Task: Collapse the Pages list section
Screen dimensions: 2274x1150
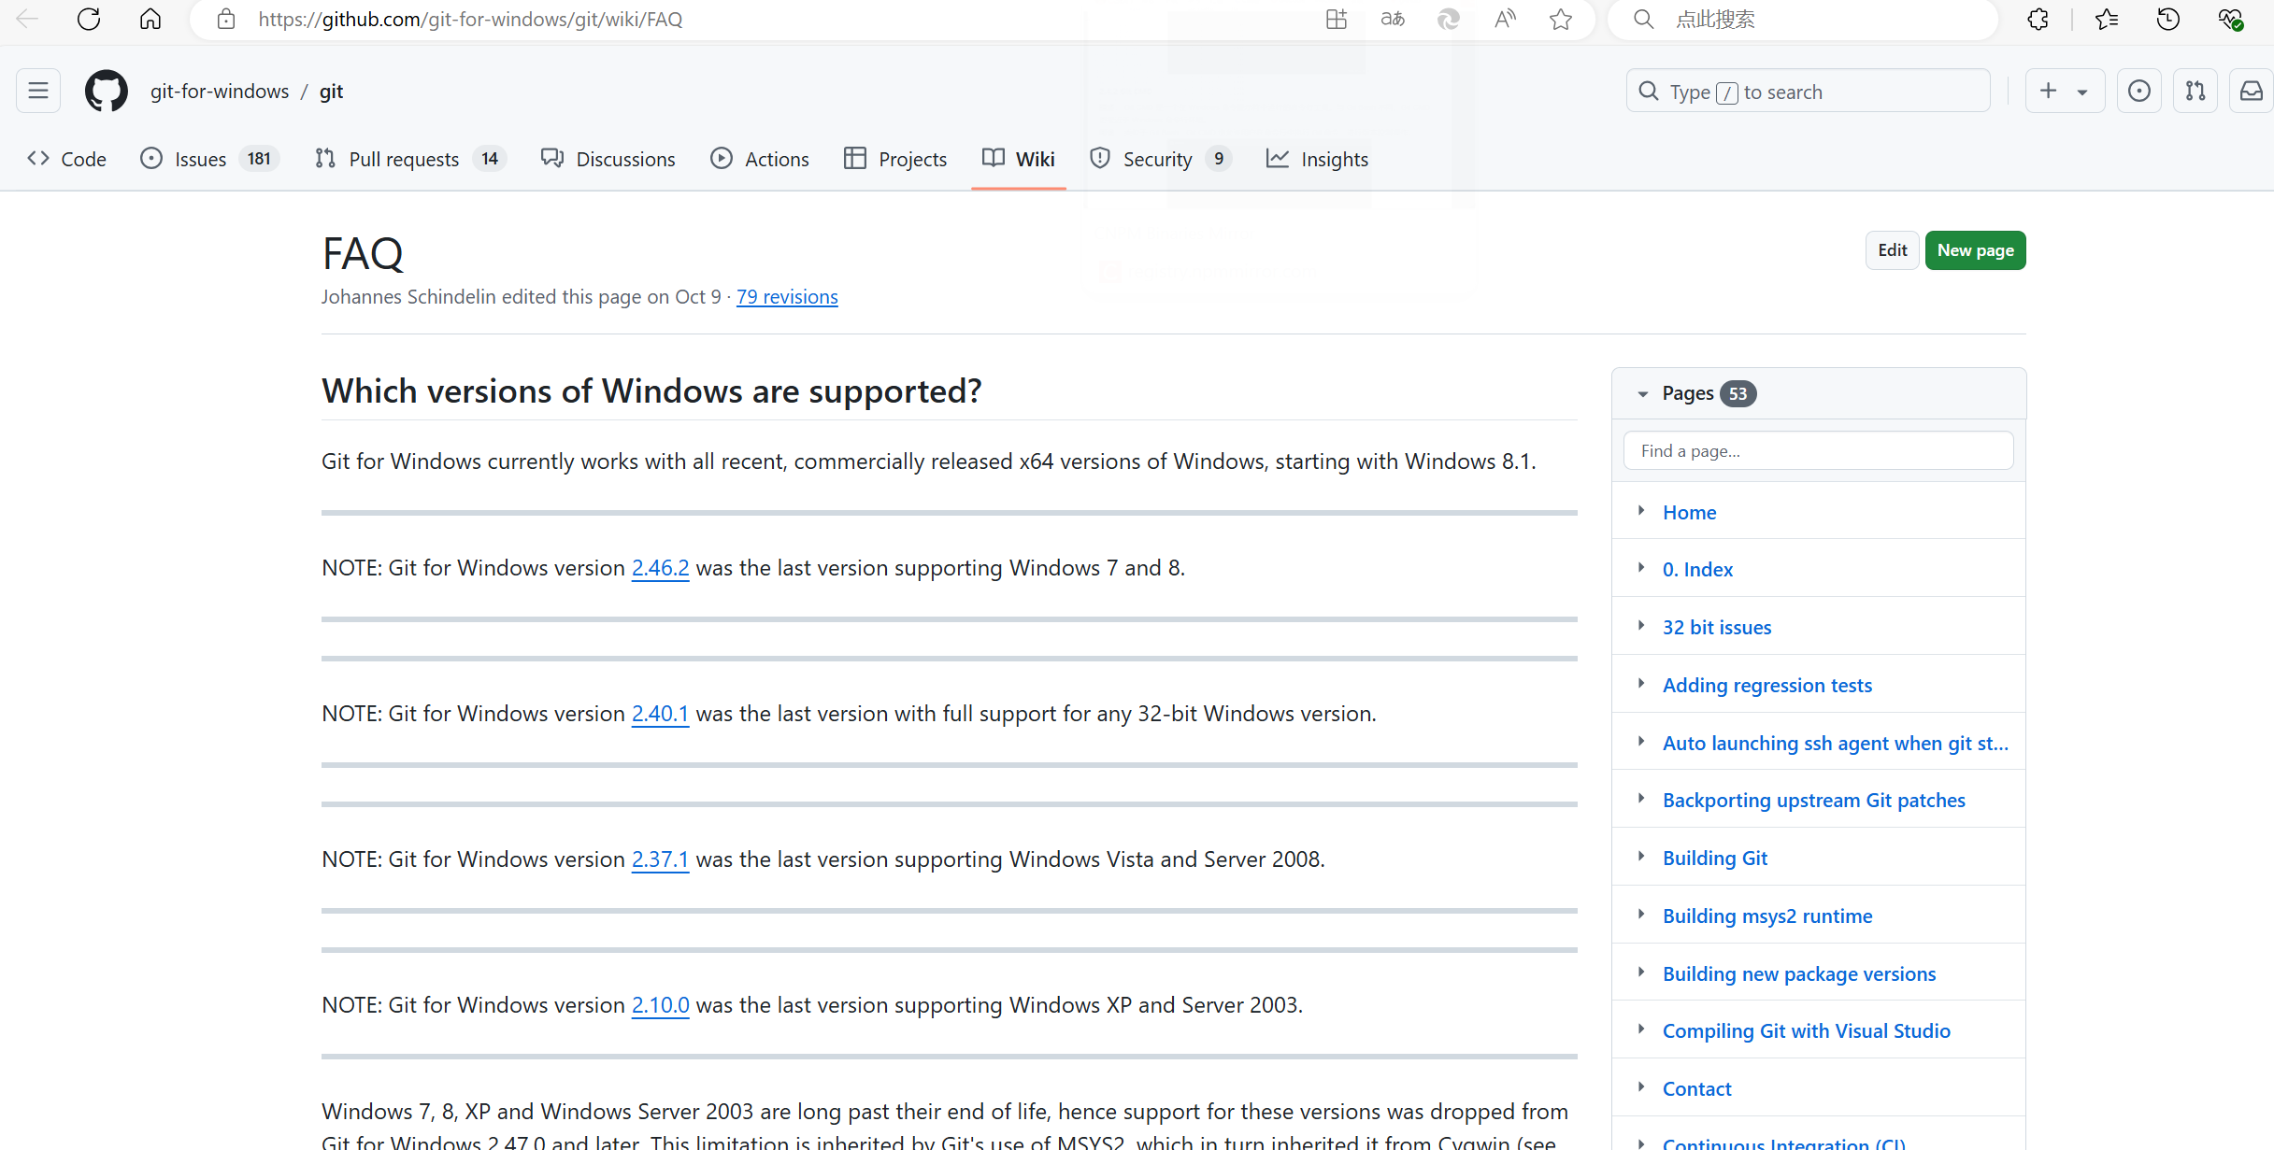Action: coord(1643,394)
